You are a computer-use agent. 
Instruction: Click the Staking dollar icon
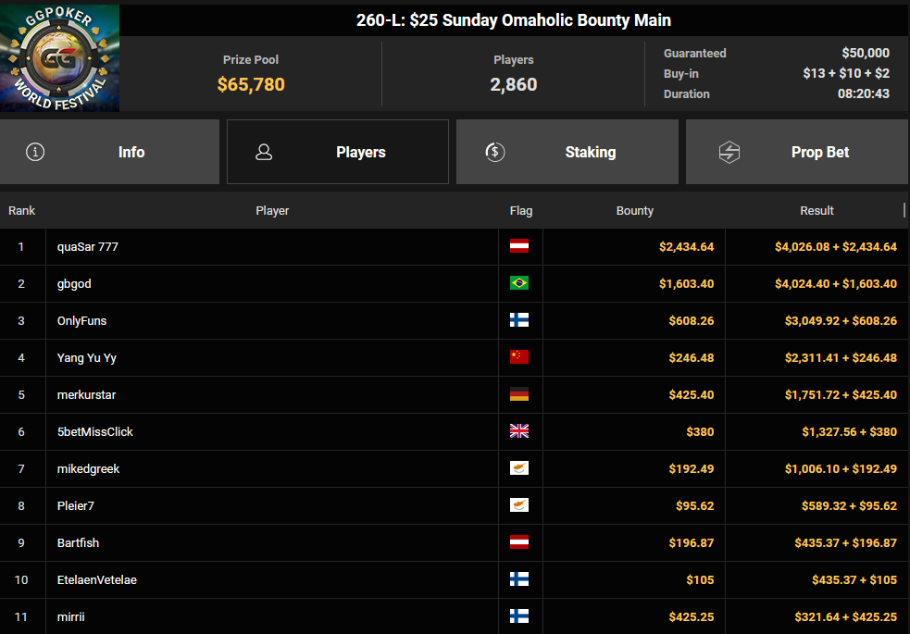(x=495, y=152)
